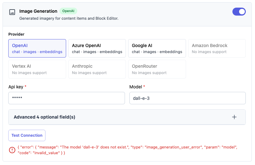The width and height of the screenshot is (255, 165).
Task: Toggle off the Image Generation switch
Action: (x=239, y=12)
